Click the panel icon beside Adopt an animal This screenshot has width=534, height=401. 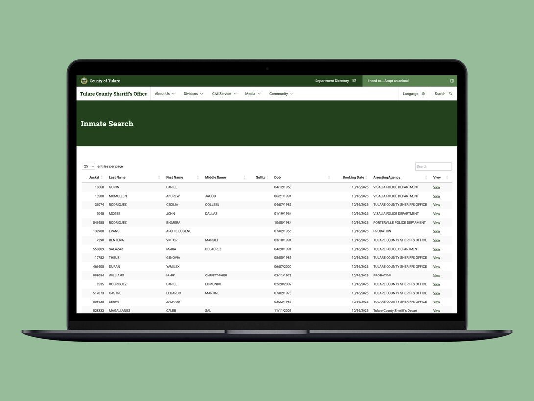(x=452, y=81)
